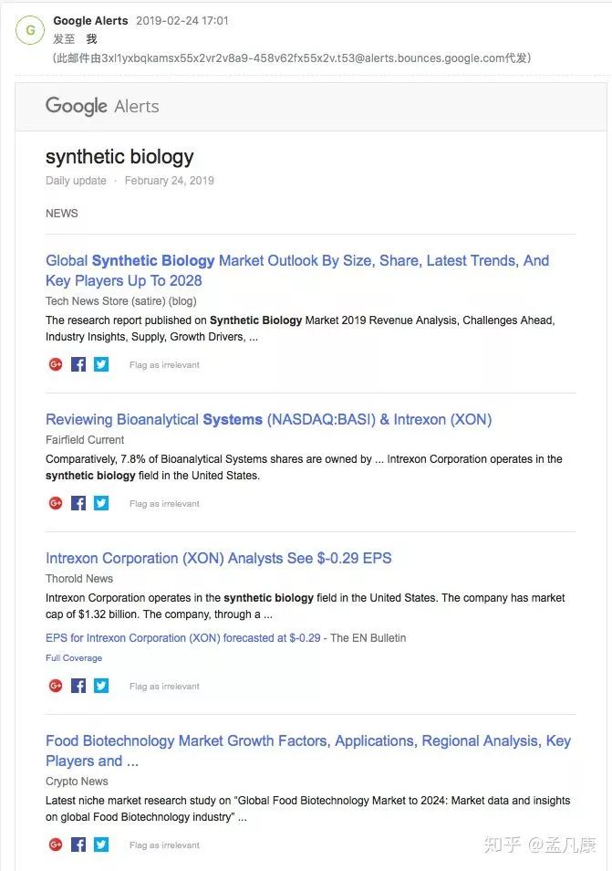Click Full Coverage link
The width and height of the screenshot is (612, 871).
74,658
